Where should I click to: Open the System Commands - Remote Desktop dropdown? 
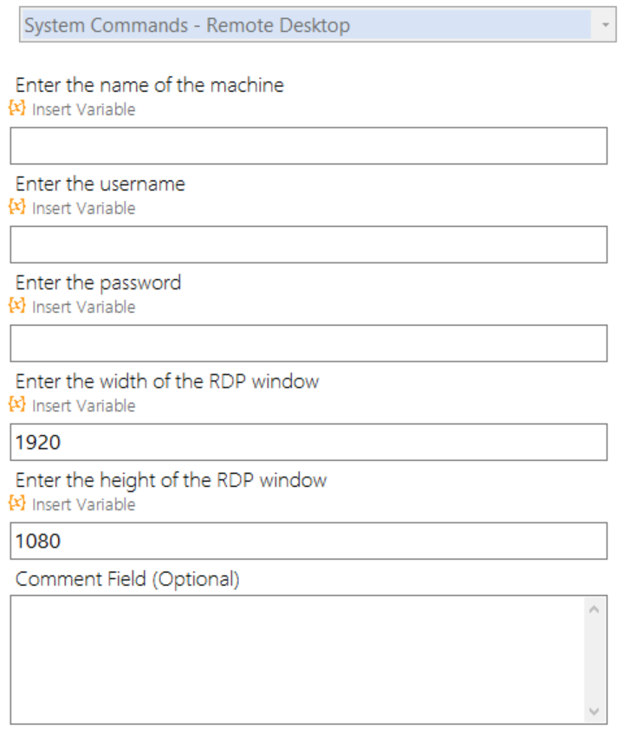[318, 25]
